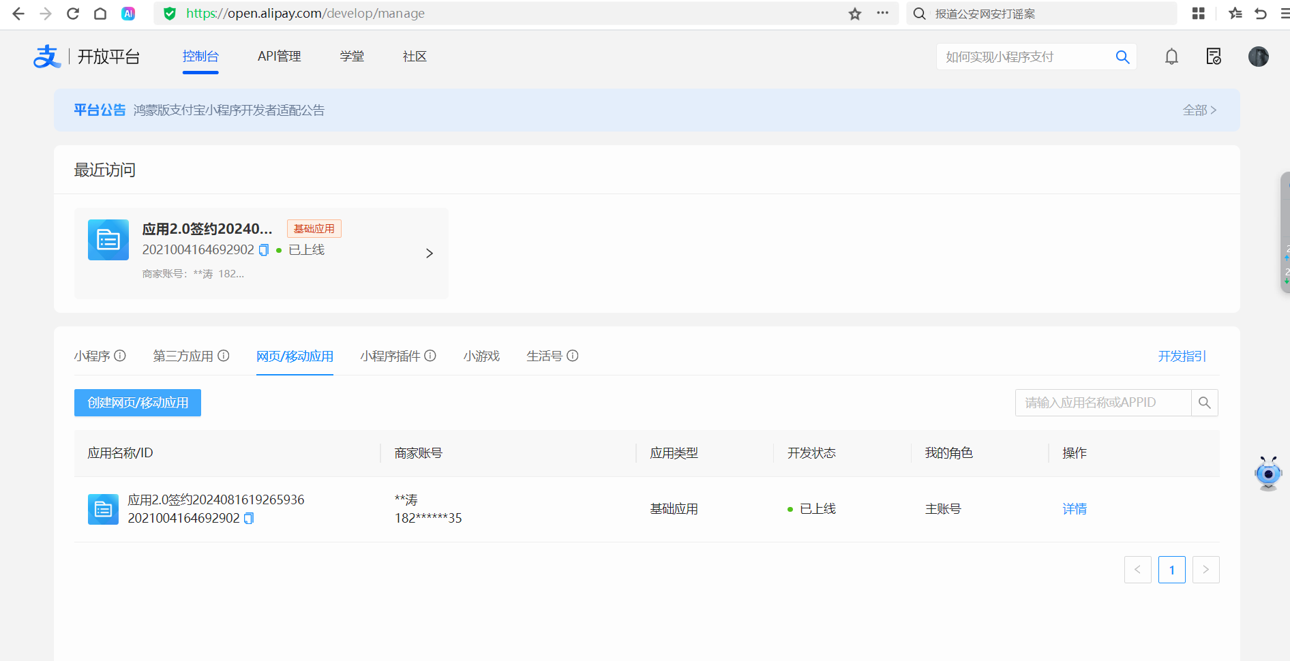Open the user avatar profile
The image size is (1290, 661).
click(1258, 57)
